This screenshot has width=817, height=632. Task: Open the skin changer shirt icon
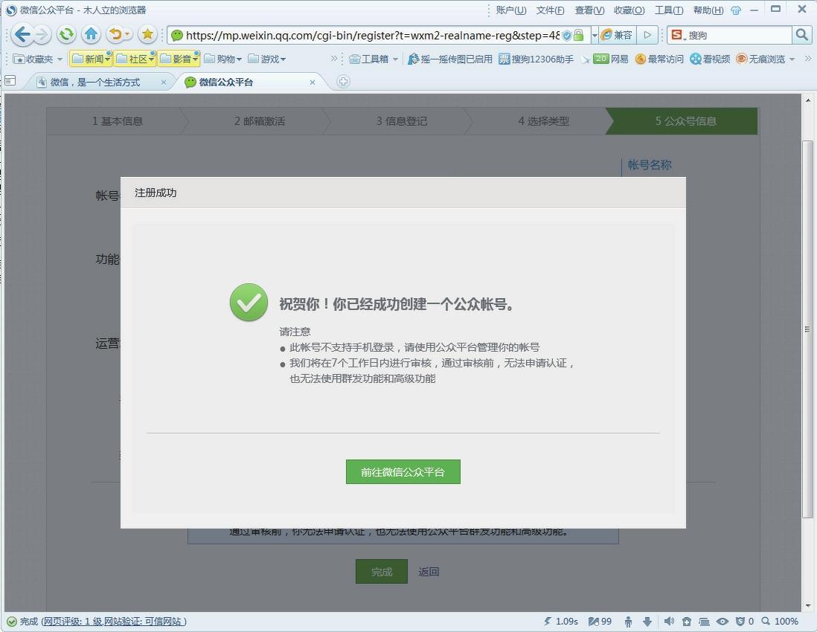(x=736, y=10)
